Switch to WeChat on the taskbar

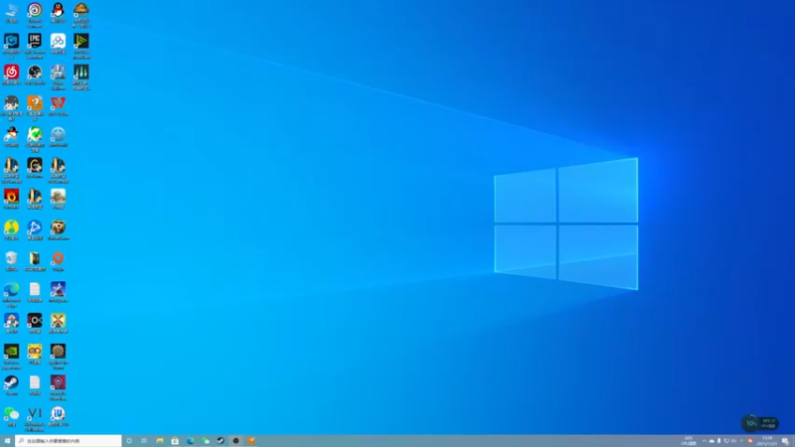tap(206, 441)
